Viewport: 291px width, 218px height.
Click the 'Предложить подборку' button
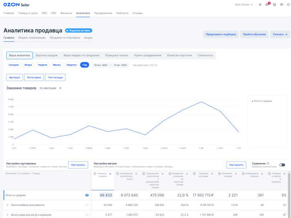click(x=221, y=35)
